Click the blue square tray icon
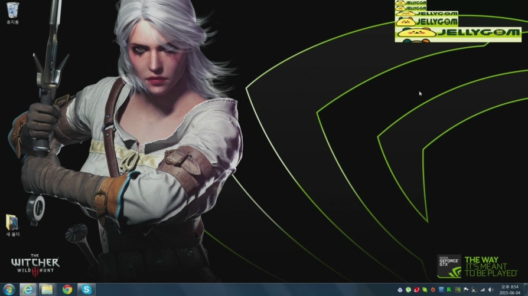Image resolution: width=528 pixels, height=296 pixels. [441, 290]
